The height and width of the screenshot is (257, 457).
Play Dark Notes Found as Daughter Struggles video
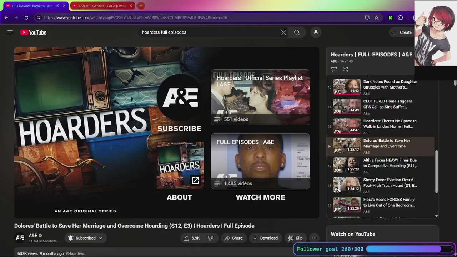click(x=380, y=87)
